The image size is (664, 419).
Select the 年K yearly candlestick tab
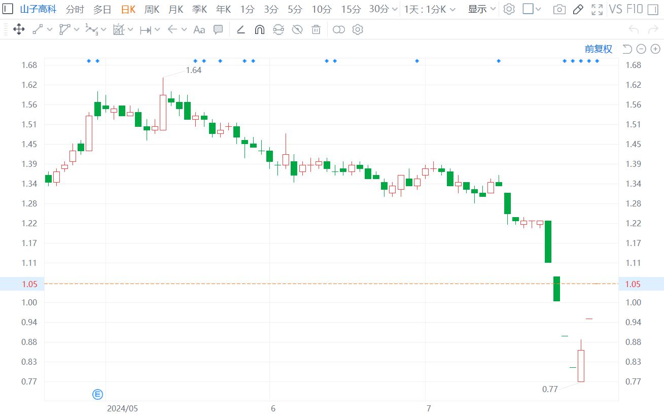coord(223,9)
